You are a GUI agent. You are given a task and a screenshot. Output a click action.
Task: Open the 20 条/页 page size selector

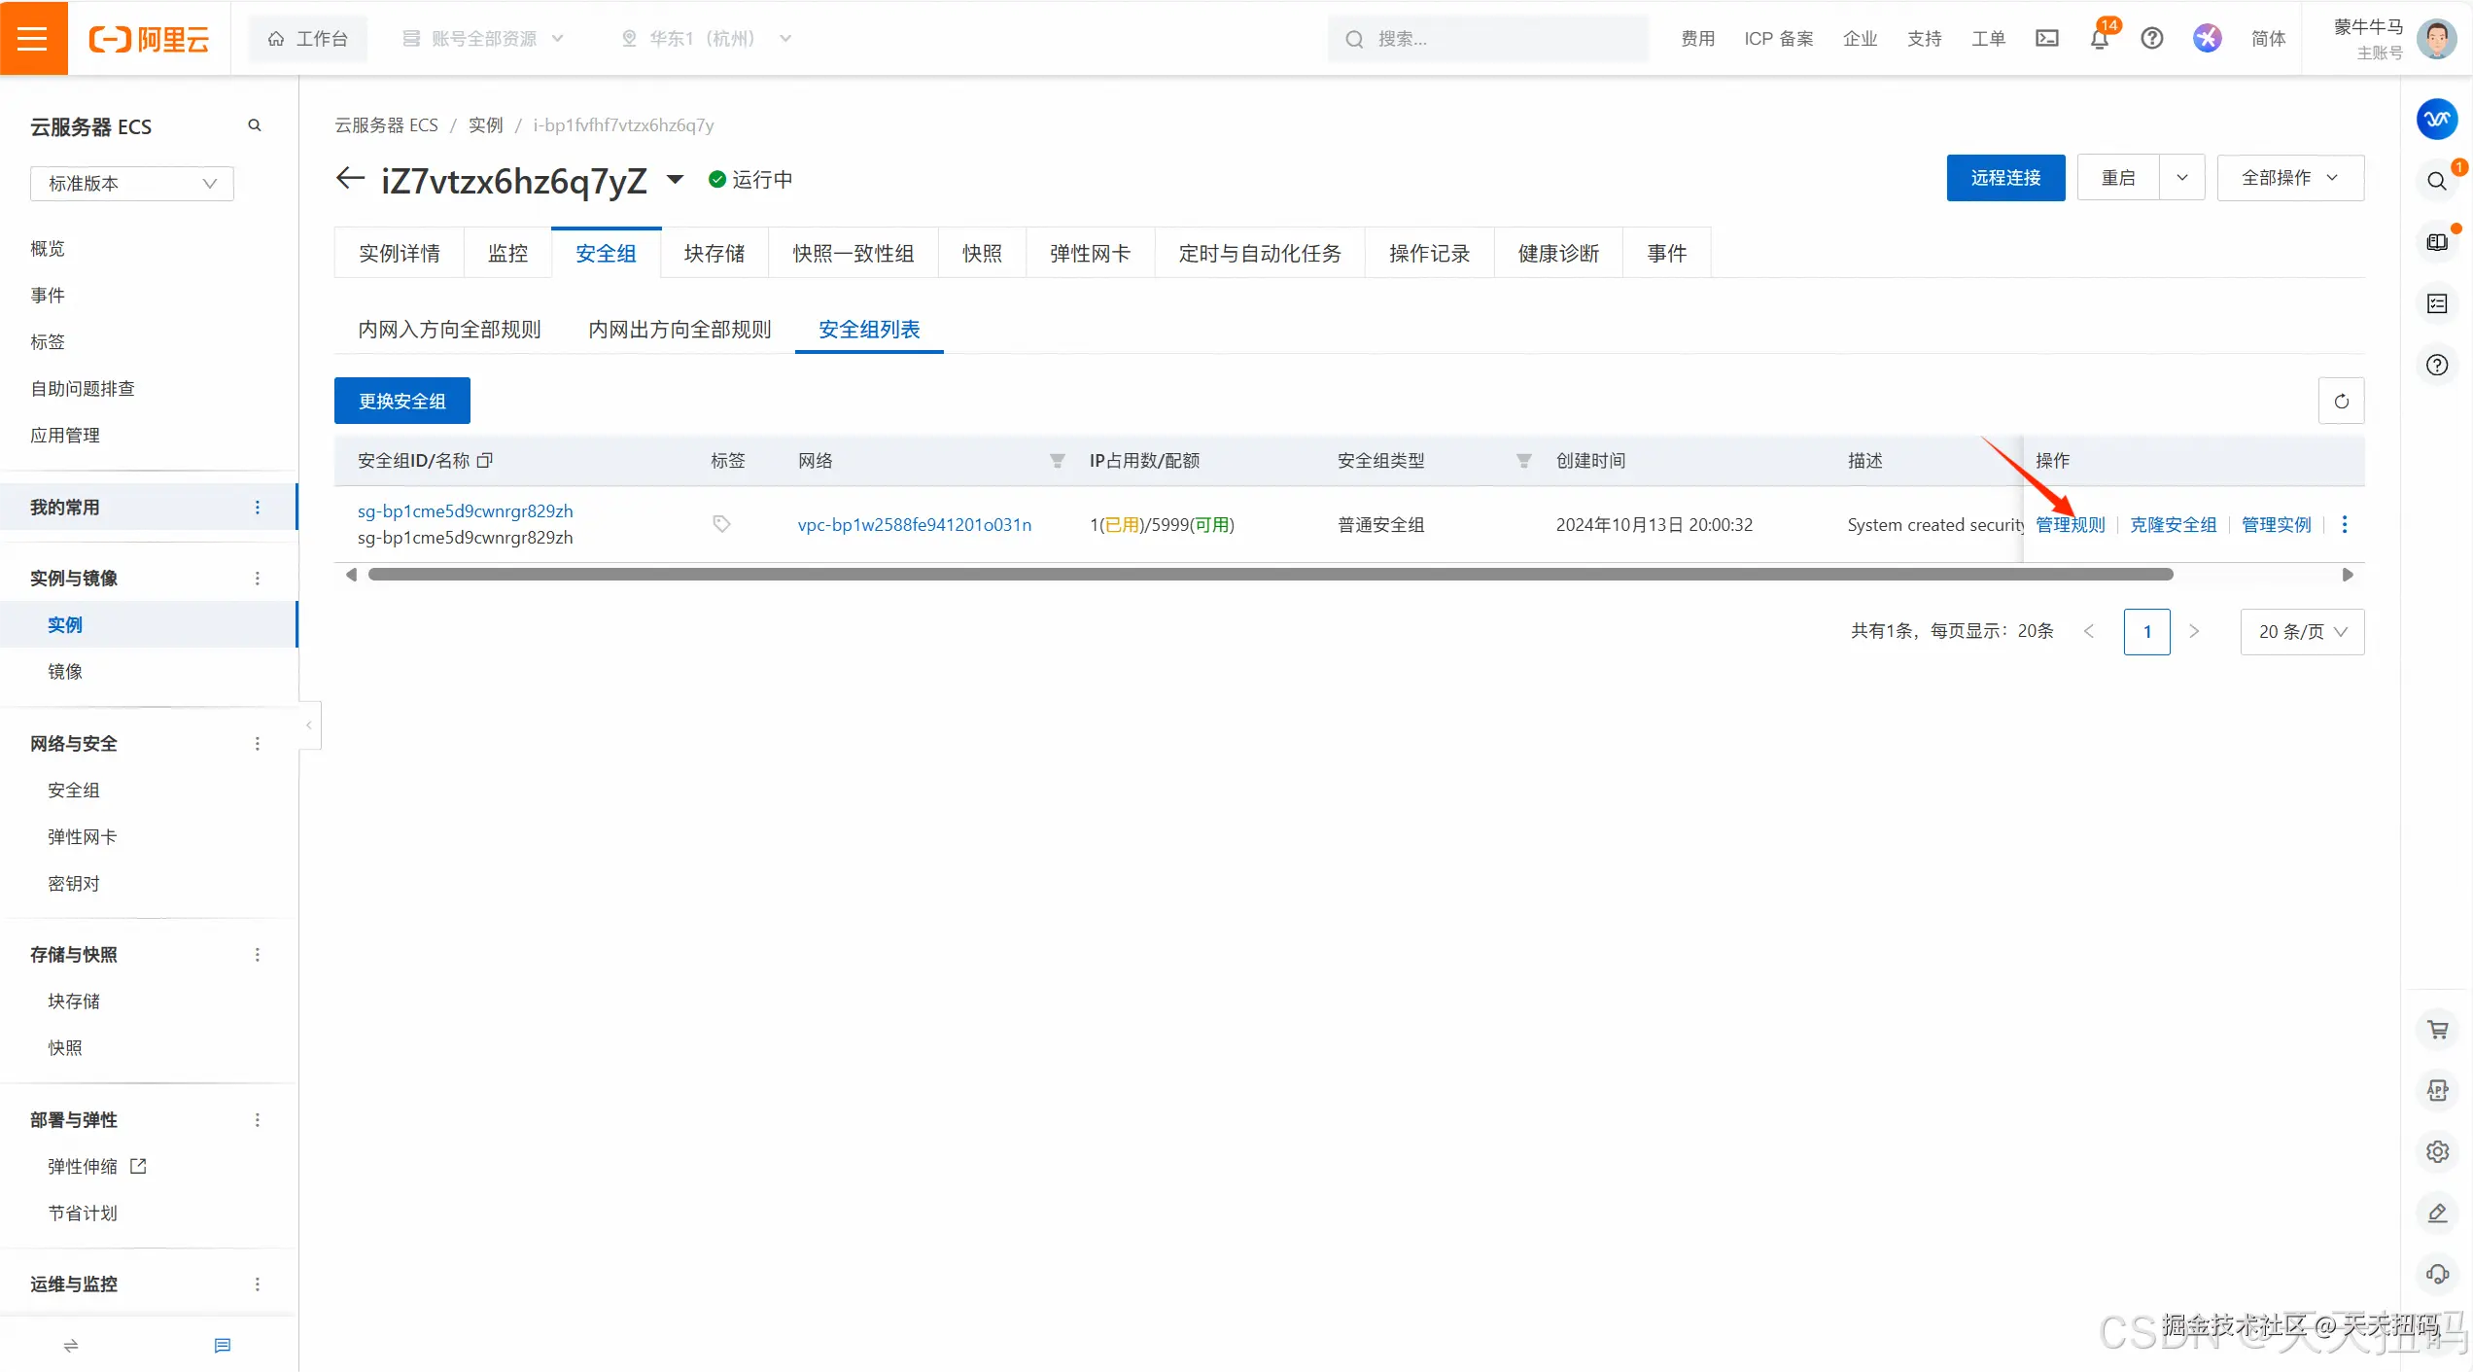2301,631
